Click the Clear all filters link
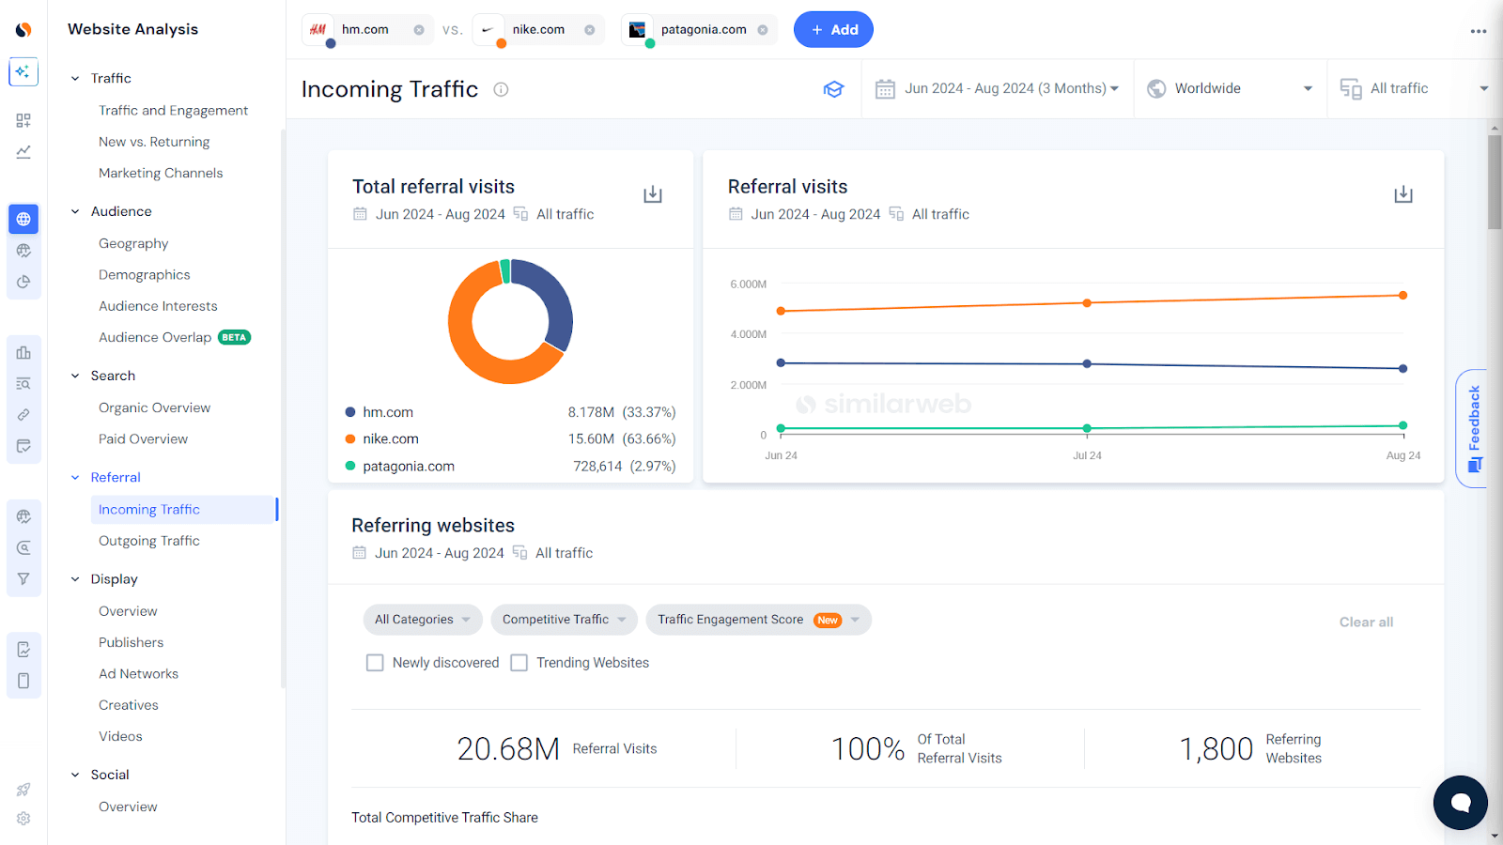This screenshot has height=845, width=1503. click(1365, 622)
